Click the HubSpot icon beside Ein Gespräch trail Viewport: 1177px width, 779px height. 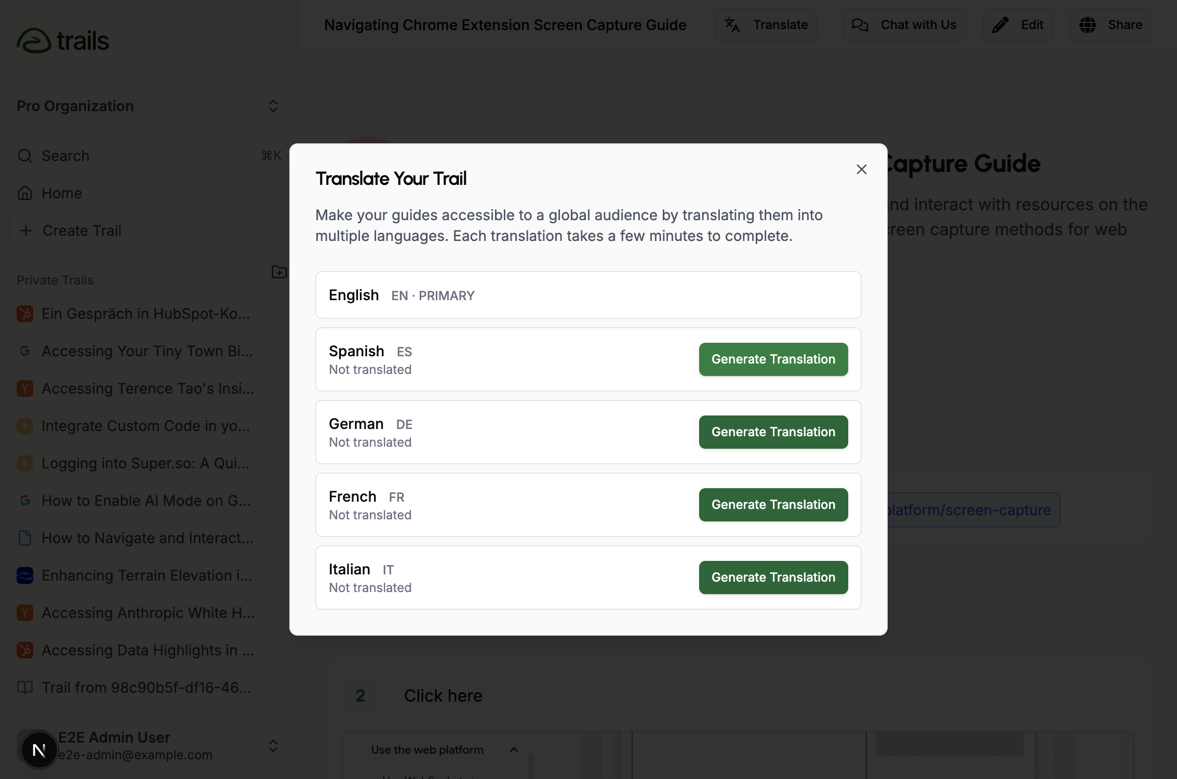[24, 313]
